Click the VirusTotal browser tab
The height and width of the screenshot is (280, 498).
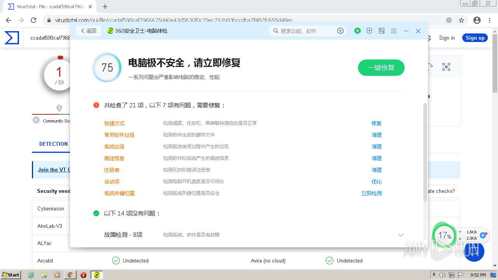pyautogui.click(x=51, y=7)
